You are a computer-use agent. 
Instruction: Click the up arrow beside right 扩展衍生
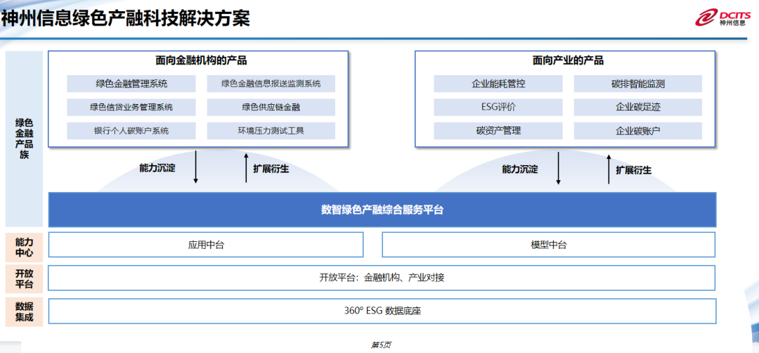609,169
